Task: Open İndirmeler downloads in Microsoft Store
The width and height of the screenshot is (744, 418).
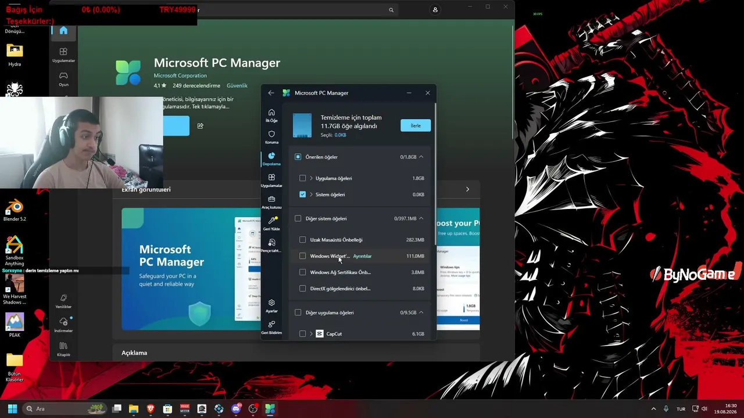Action: 63,325
